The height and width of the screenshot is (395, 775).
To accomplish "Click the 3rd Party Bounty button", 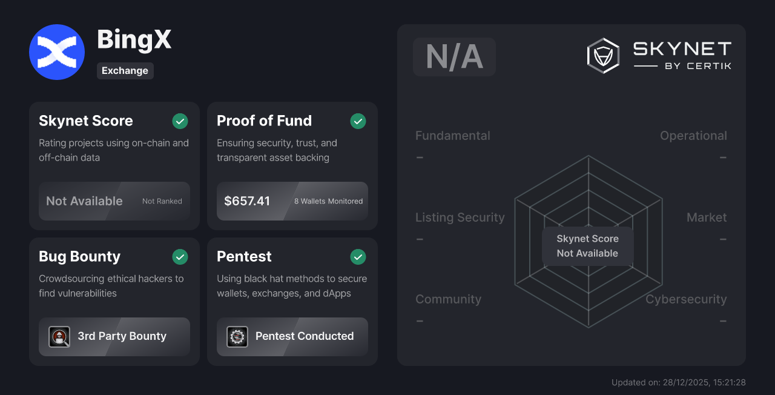I will 114,337.
